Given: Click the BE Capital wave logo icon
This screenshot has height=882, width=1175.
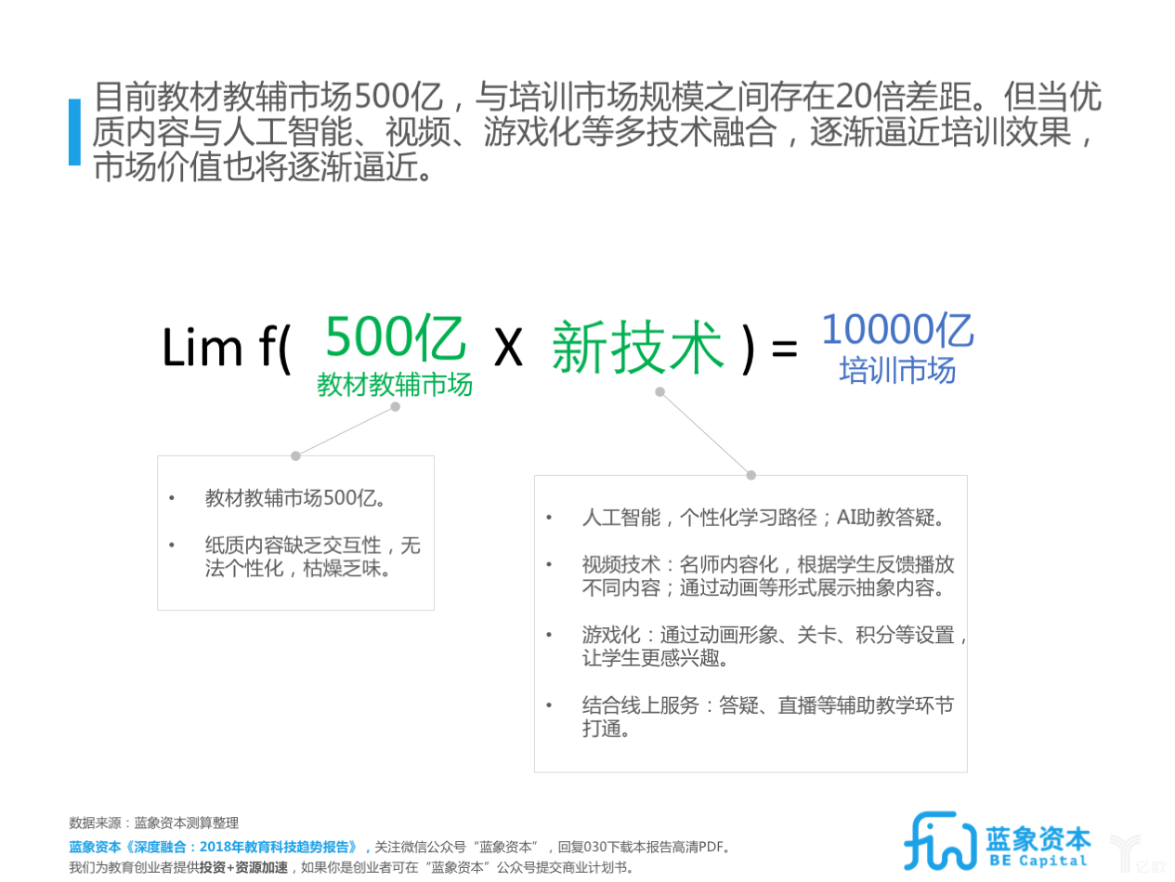Looking at the screenshot, I should (x=940, y=841).
